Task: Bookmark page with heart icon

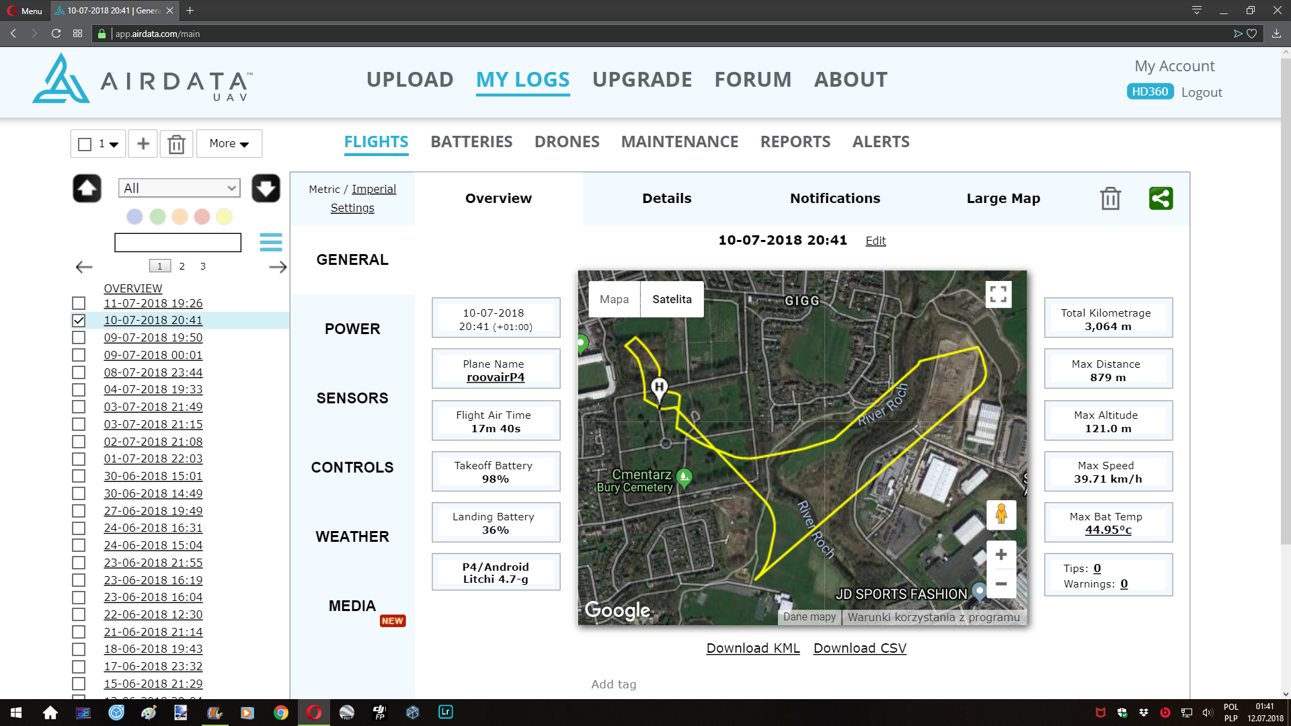Action: click(x=1251, y=34)
